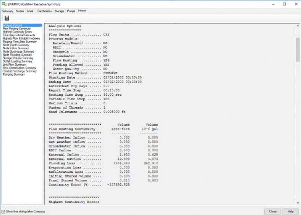Screen dimensions: 301x215
Task: Select Node Inflow Summary
Action: [x=16, y=48]
